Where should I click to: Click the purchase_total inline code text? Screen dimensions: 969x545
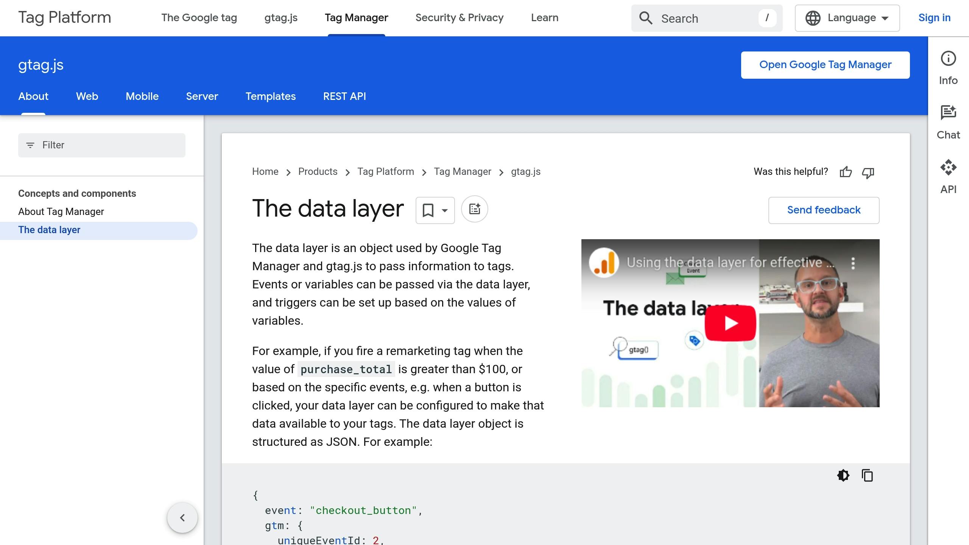346,369
